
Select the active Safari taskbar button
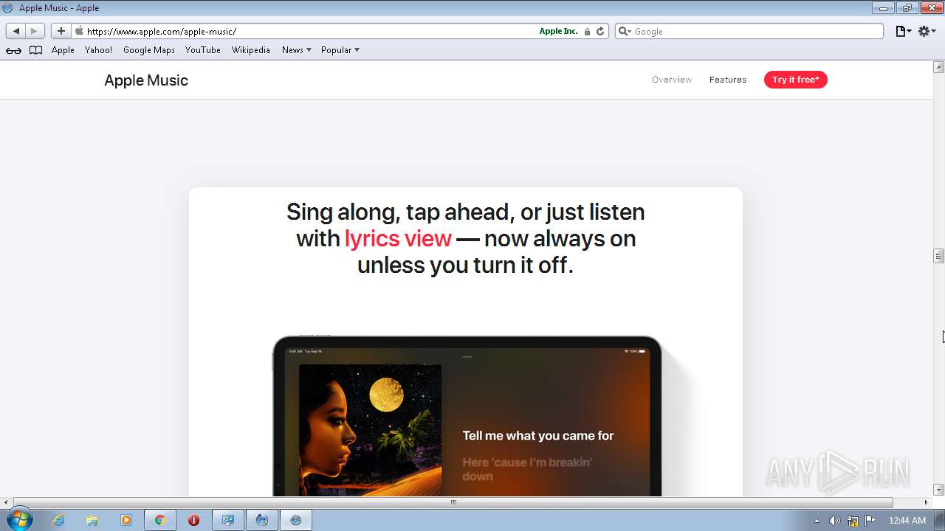click(296, 520)
